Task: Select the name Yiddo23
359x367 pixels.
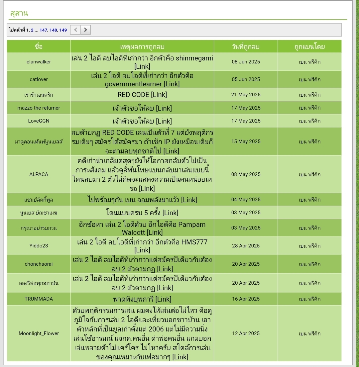Action: 39,246
